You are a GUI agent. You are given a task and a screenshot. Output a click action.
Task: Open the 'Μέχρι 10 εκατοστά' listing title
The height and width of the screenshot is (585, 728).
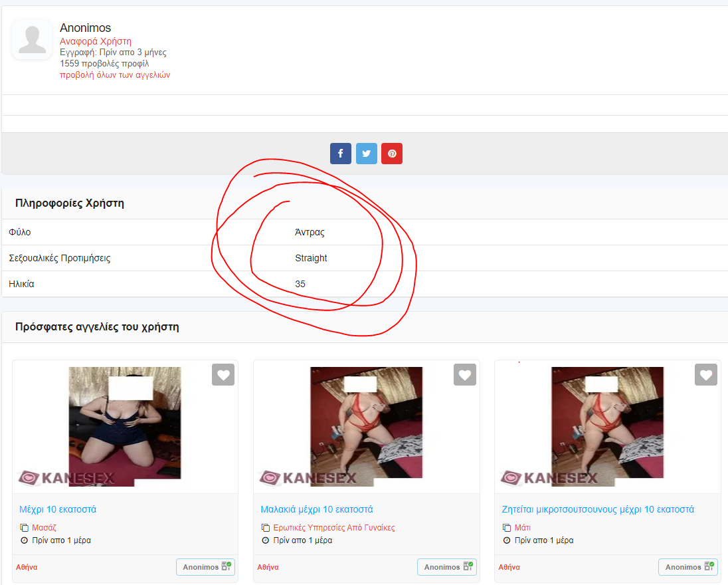click(x=58, y=509)
